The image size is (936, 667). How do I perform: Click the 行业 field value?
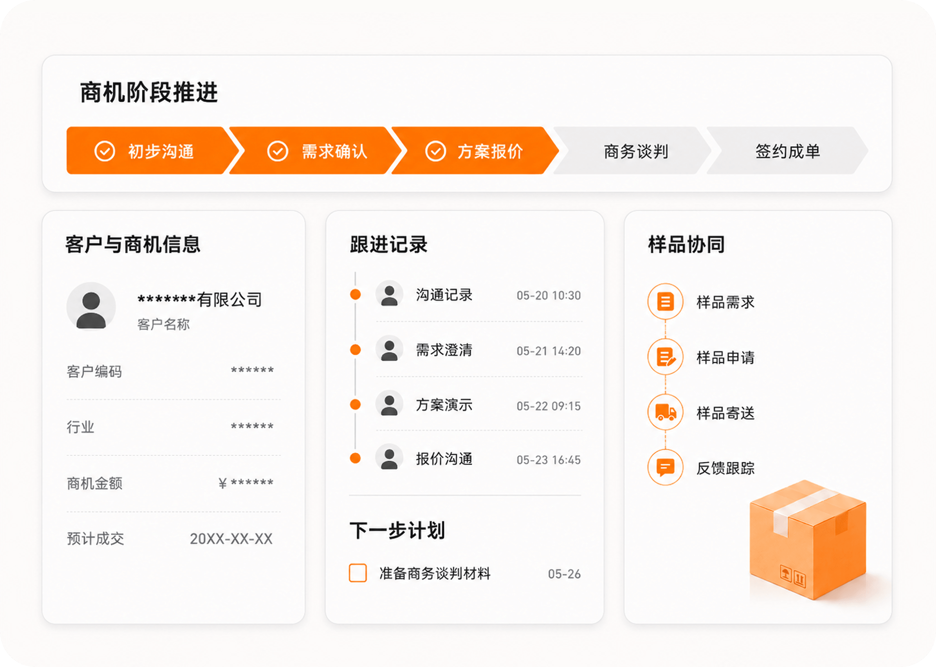pyautogui.click(x=252, y=426)
